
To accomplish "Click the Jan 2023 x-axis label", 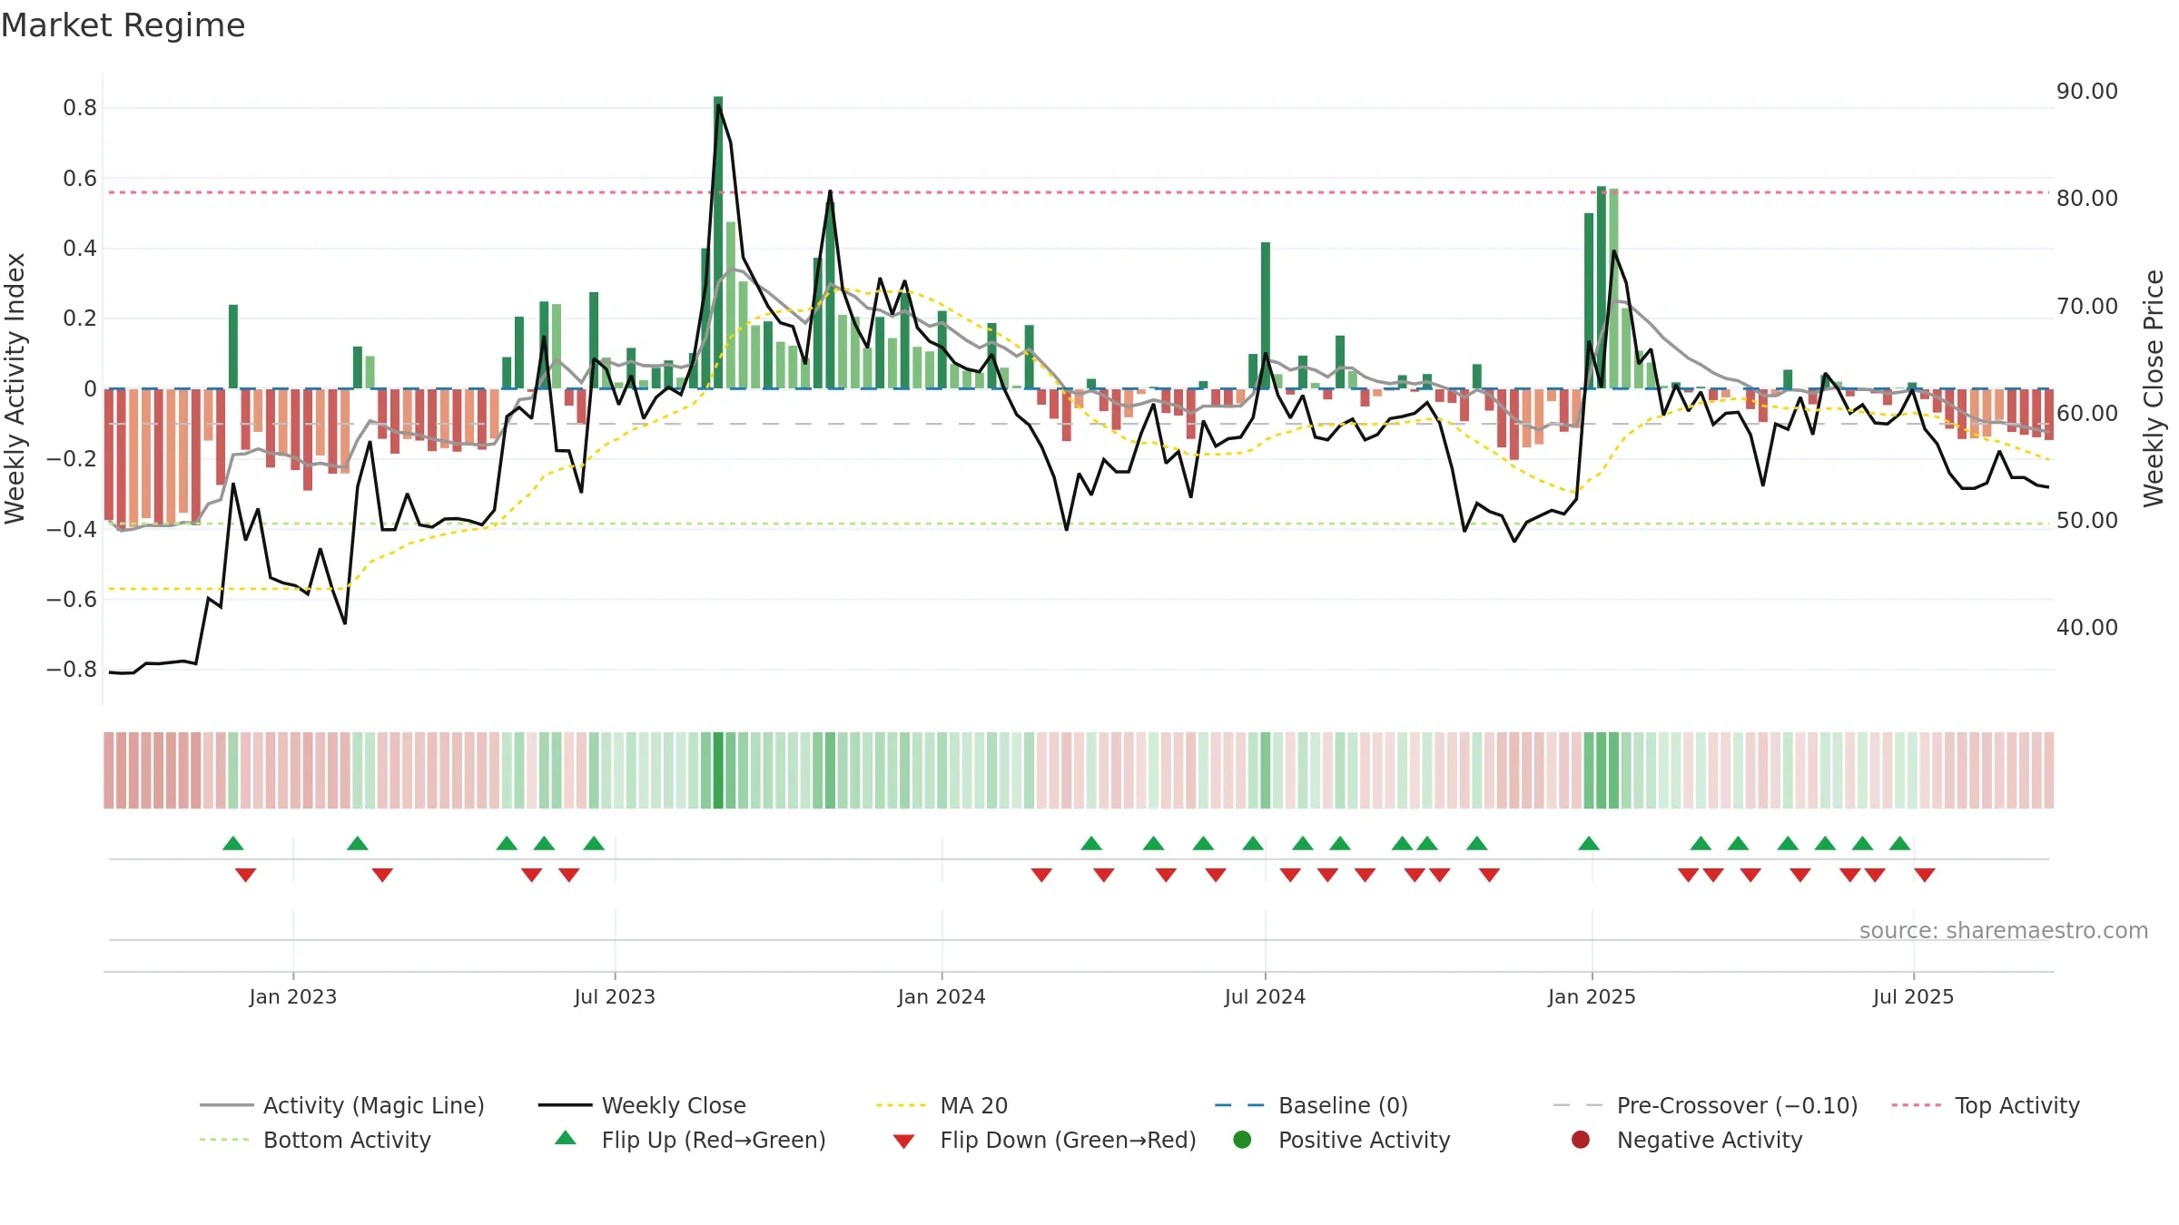I will 293,996.
